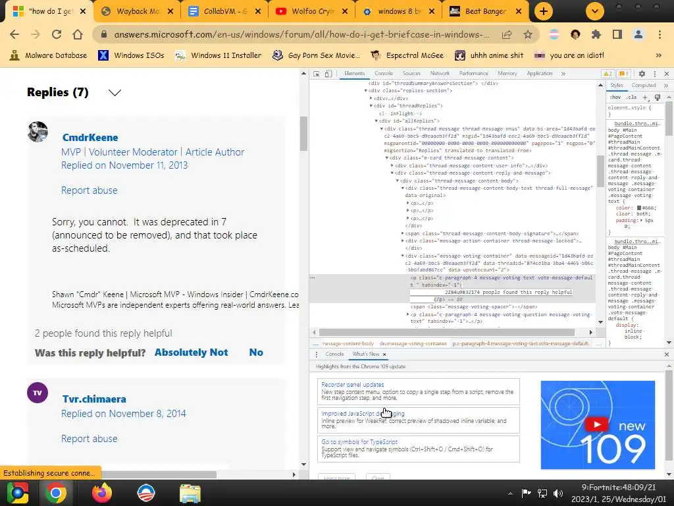
Task: Switch to Console in the drawer
Action: 334,354
